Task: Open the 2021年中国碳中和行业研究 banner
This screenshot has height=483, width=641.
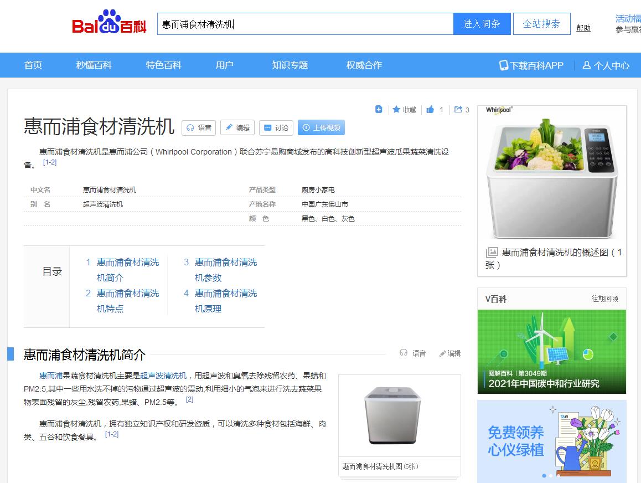Action: [551, 352]
